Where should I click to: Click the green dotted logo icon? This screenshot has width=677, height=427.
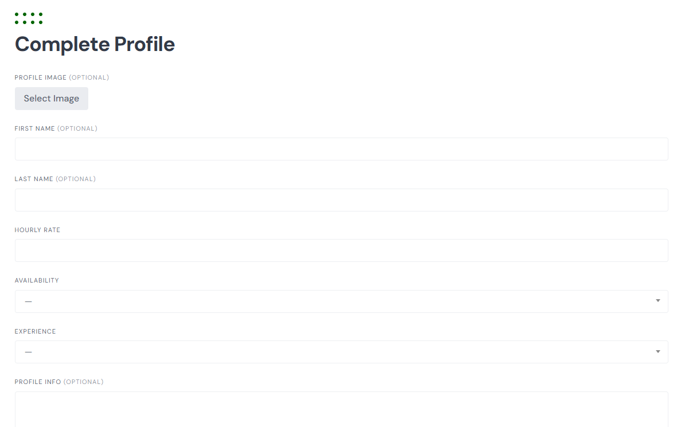pyautogui.click(x=29, y=18)
